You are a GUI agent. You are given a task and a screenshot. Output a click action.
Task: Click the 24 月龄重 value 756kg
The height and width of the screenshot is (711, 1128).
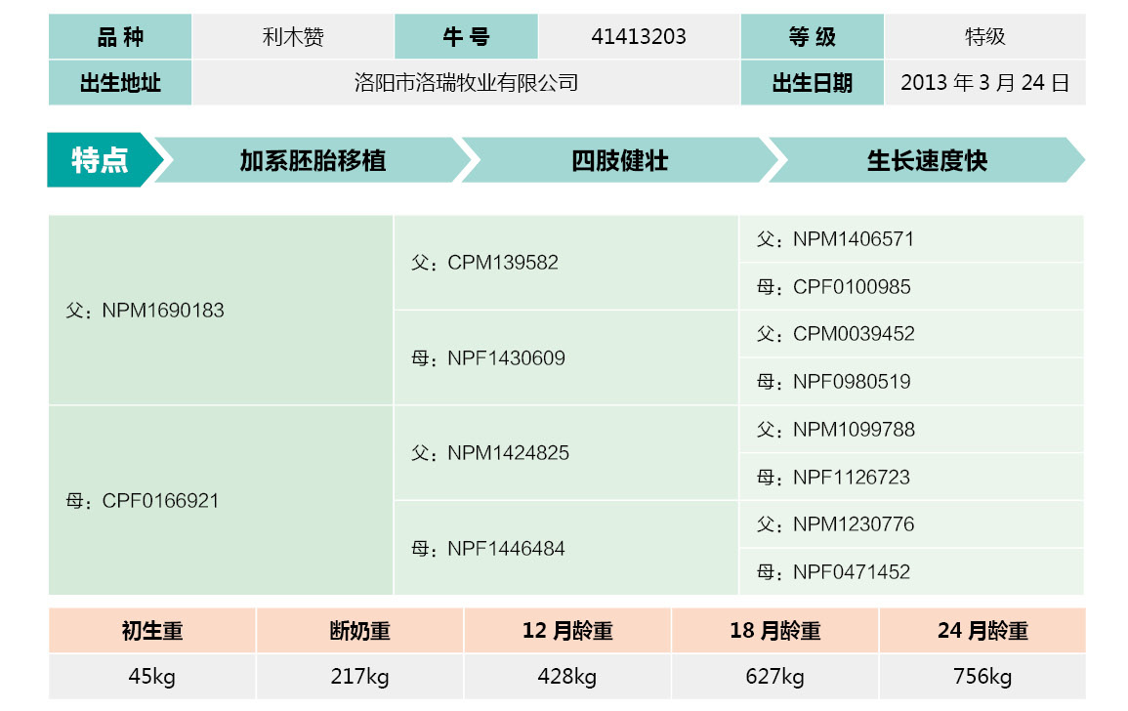tap(982, 677)
